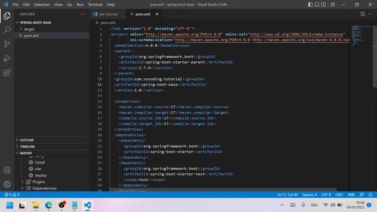This screenshot has width=377, height=212.
Task: Open the Search view in the activity bar
Action: click(x=7, y=30)
